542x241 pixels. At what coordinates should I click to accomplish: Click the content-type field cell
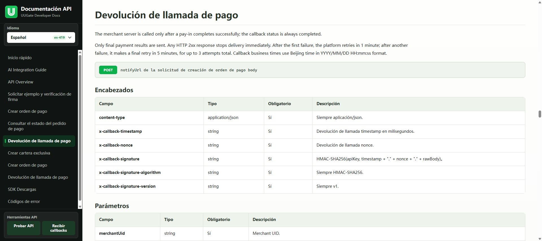149,118
